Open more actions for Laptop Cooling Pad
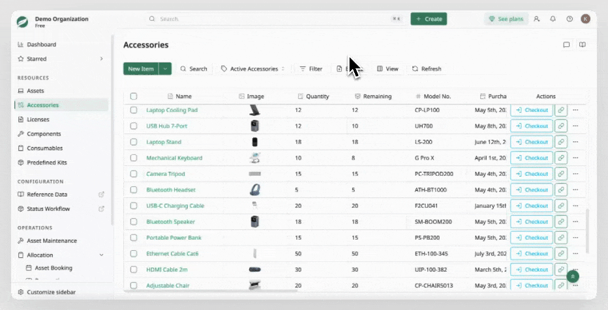 [x=575, y=110]
